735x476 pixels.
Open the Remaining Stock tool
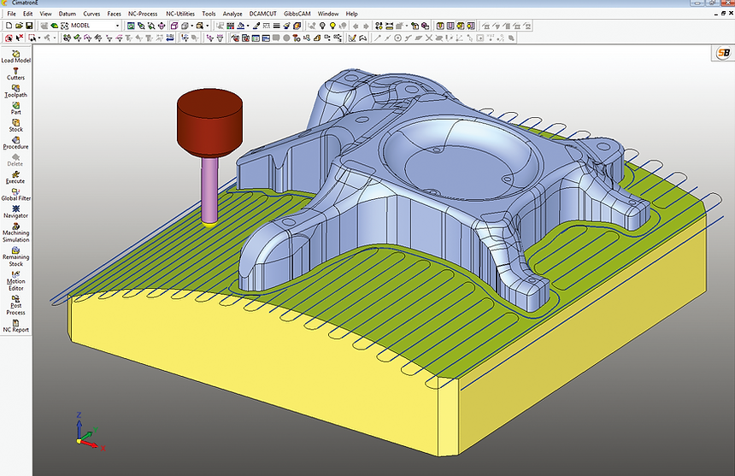coord(15,256)
